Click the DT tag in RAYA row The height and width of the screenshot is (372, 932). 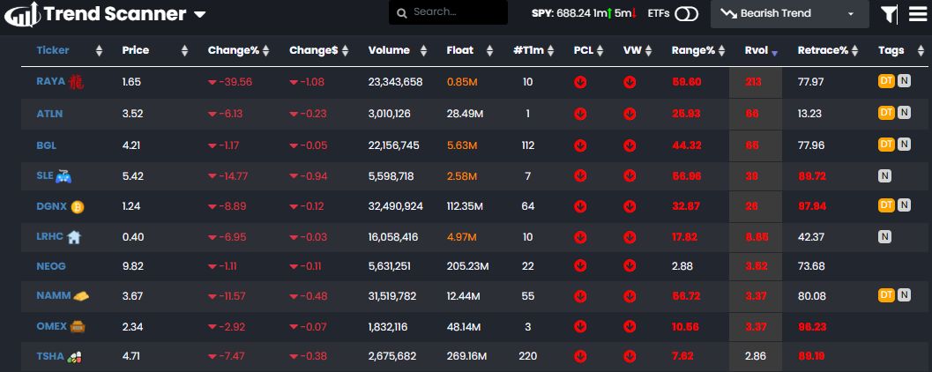[x=886, y=81]
